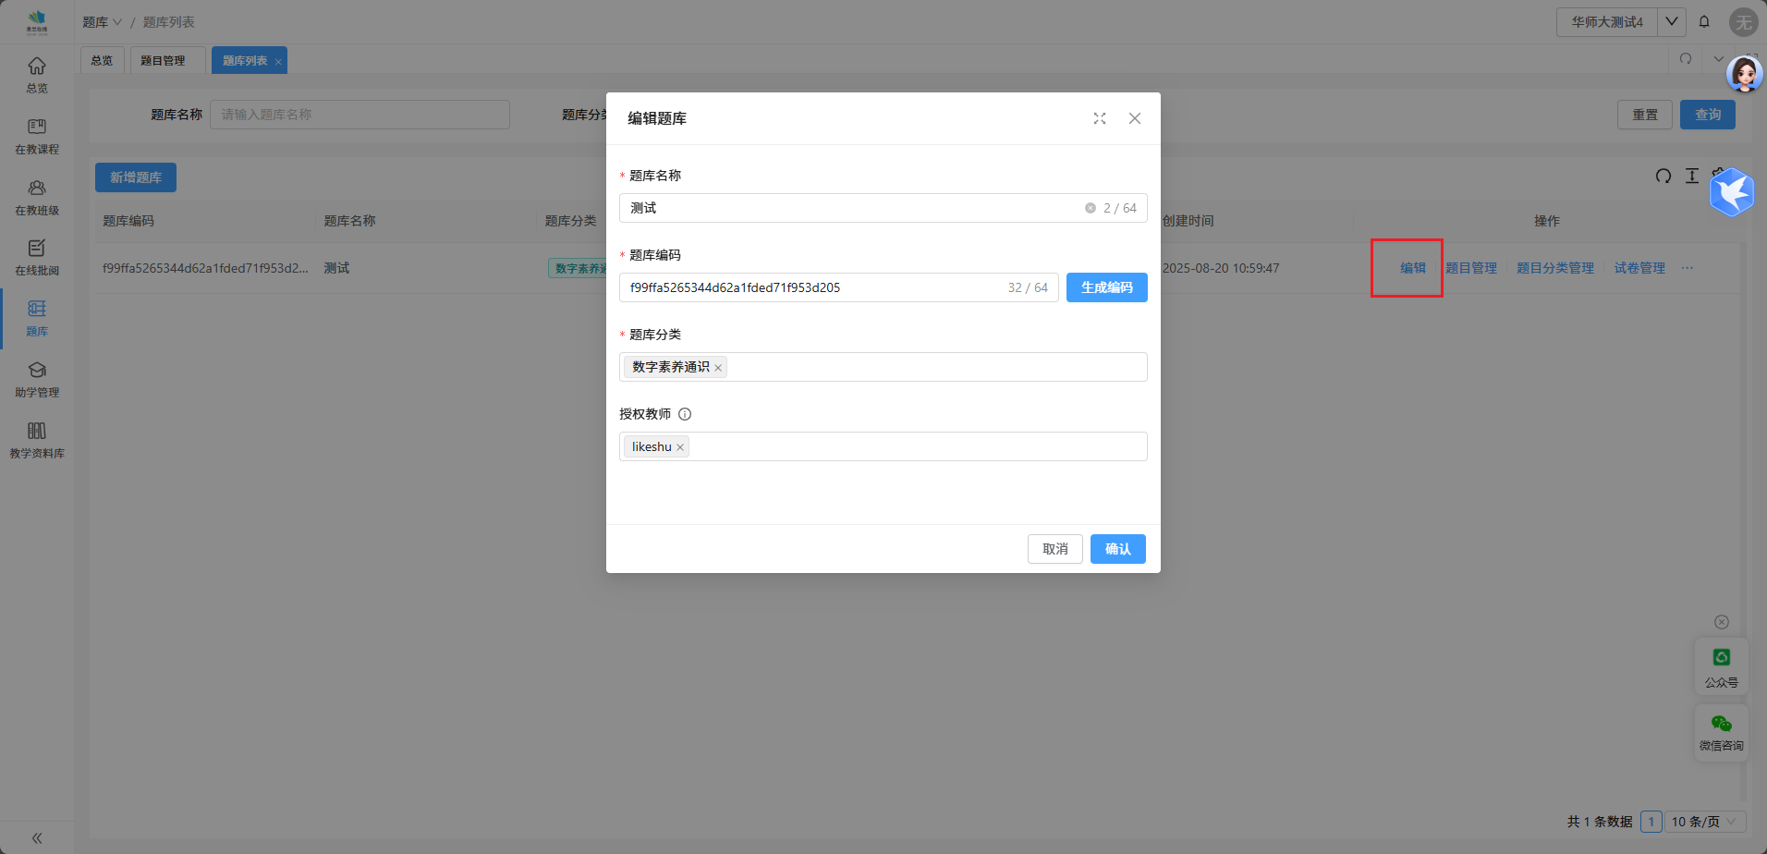Confirm the edit with 确认 button

pos(1117,549)
